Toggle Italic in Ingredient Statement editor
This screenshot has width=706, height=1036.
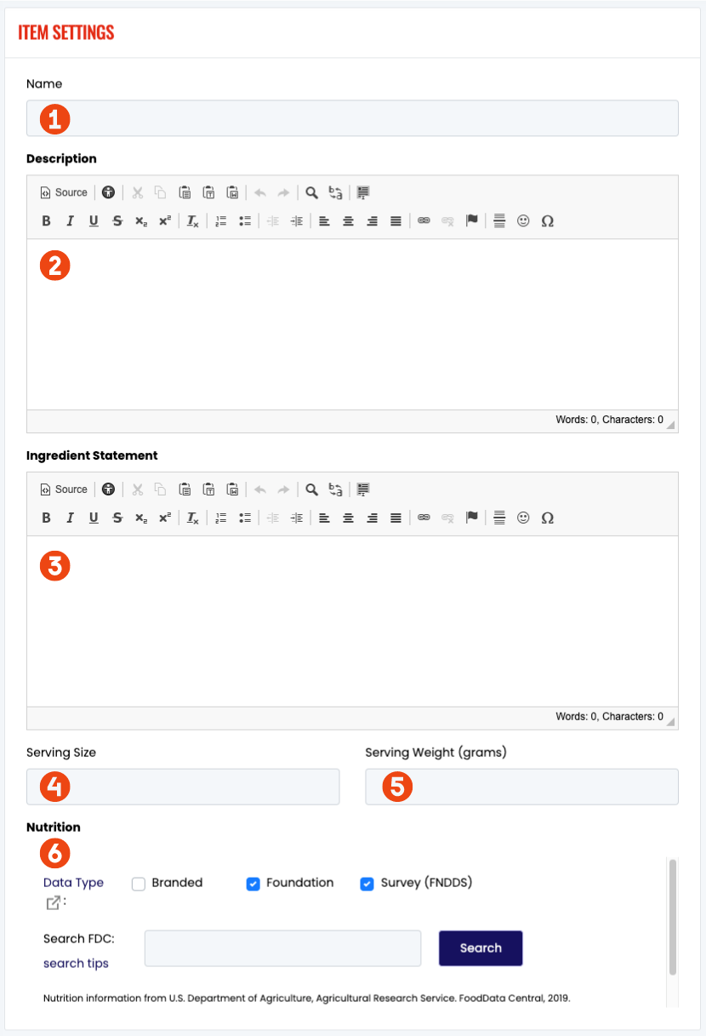point(70,518)
